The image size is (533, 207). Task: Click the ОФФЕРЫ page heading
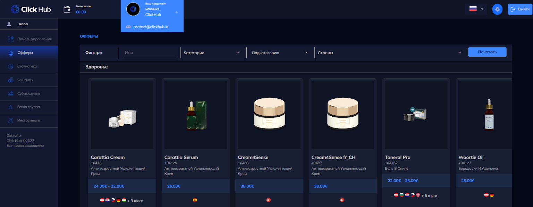(x=89, y=36)
